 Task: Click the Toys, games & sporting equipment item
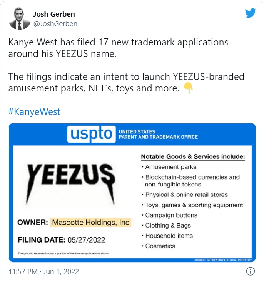click(194, 205)
